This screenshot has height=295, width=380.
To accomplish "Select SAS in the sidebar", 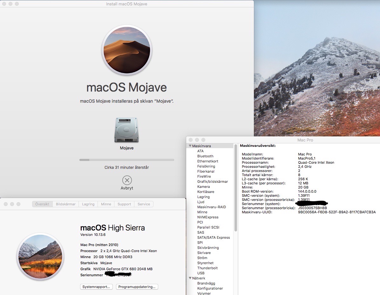I will [201, 232].
